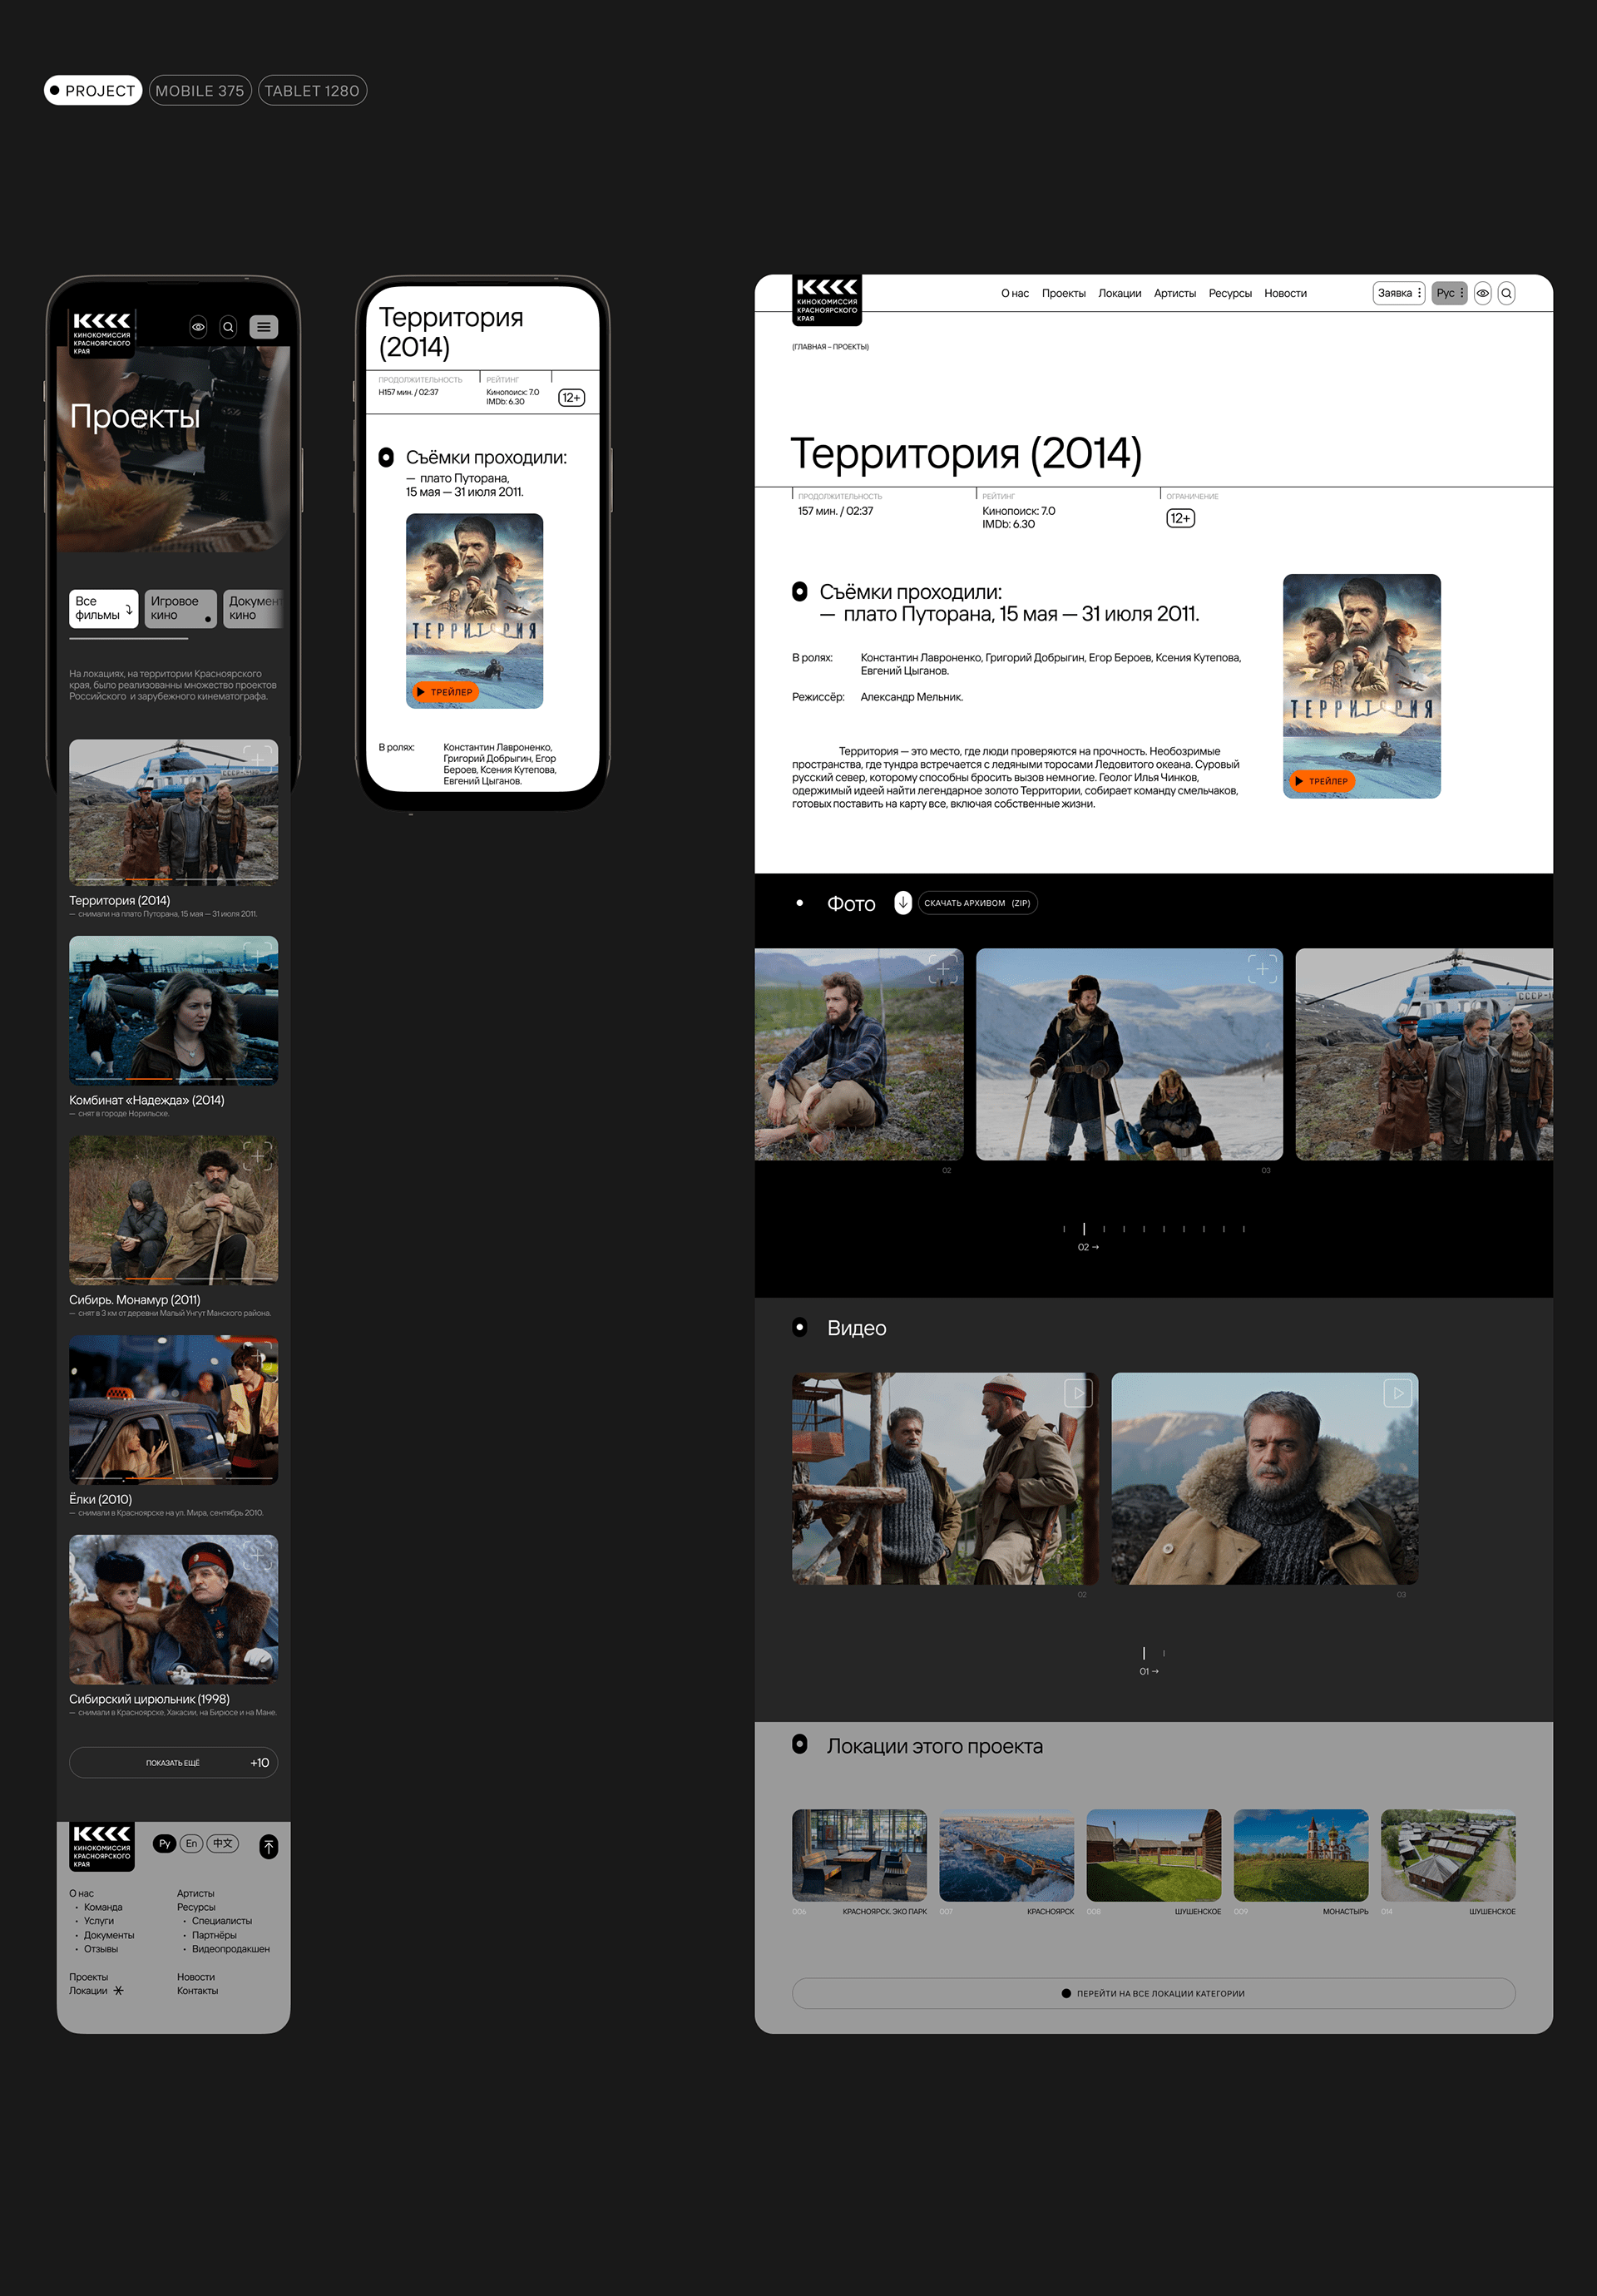Expand the Рус language dropdown

(1449, 294)
